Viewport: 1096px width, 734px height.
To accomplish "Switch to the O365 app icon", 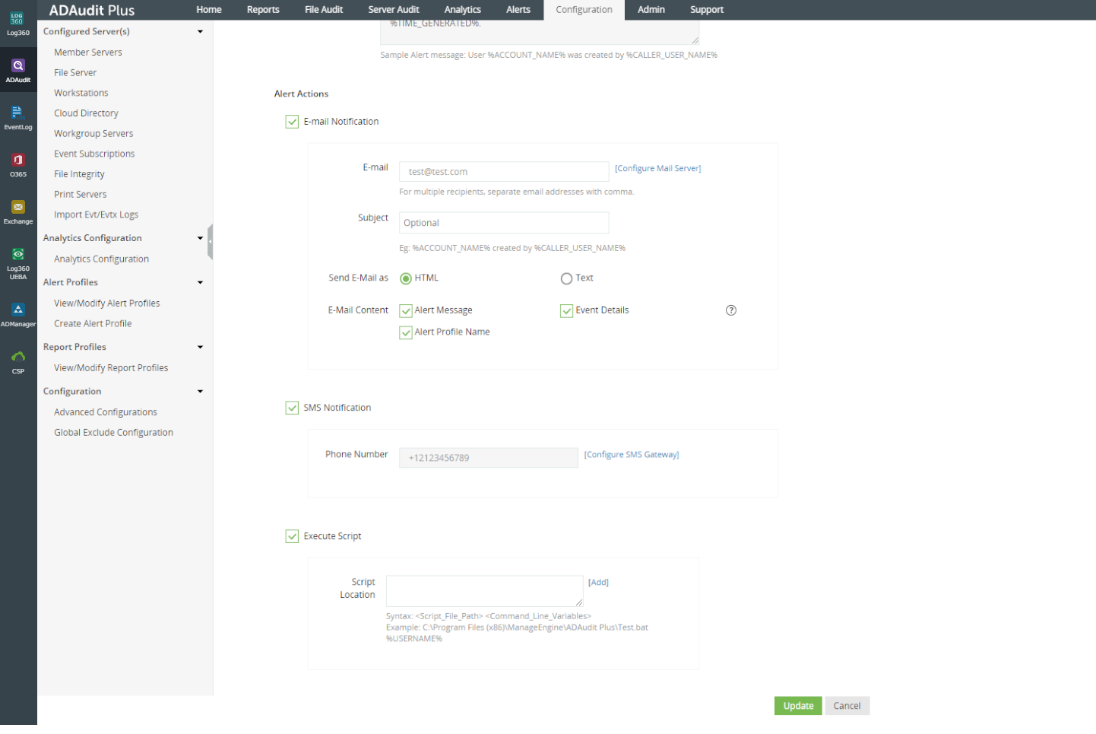I will 18,164.
